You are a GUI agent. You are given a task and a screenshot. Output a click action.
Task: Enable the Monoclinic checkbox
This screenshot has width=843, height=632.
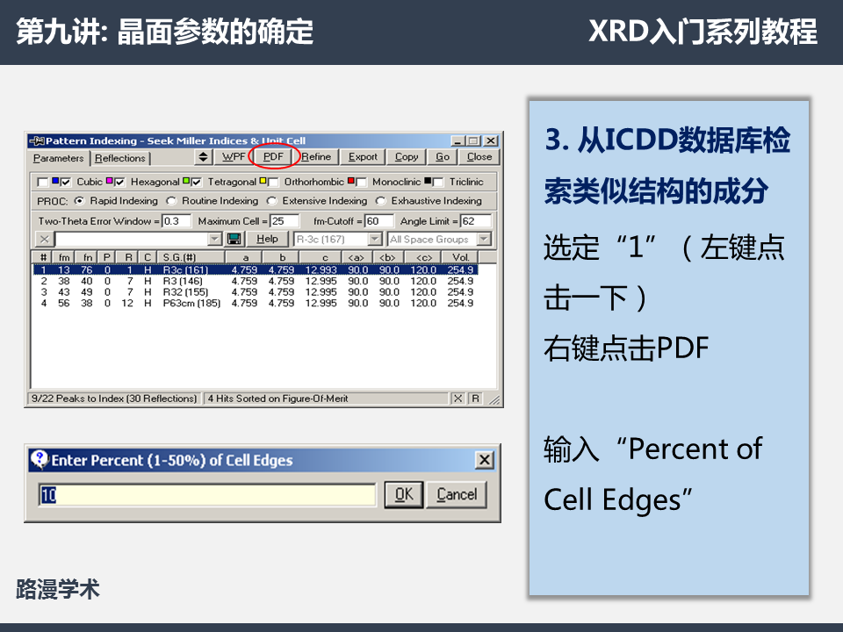click(361, 183)
